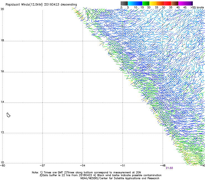Click the latitude label '18' on left axis

[2, 40]
